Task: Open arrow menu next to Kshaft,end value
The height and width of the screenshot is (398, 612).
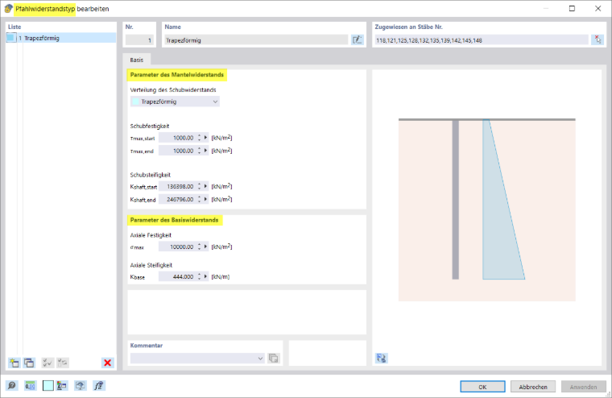Action: click(x=205, y=199)
